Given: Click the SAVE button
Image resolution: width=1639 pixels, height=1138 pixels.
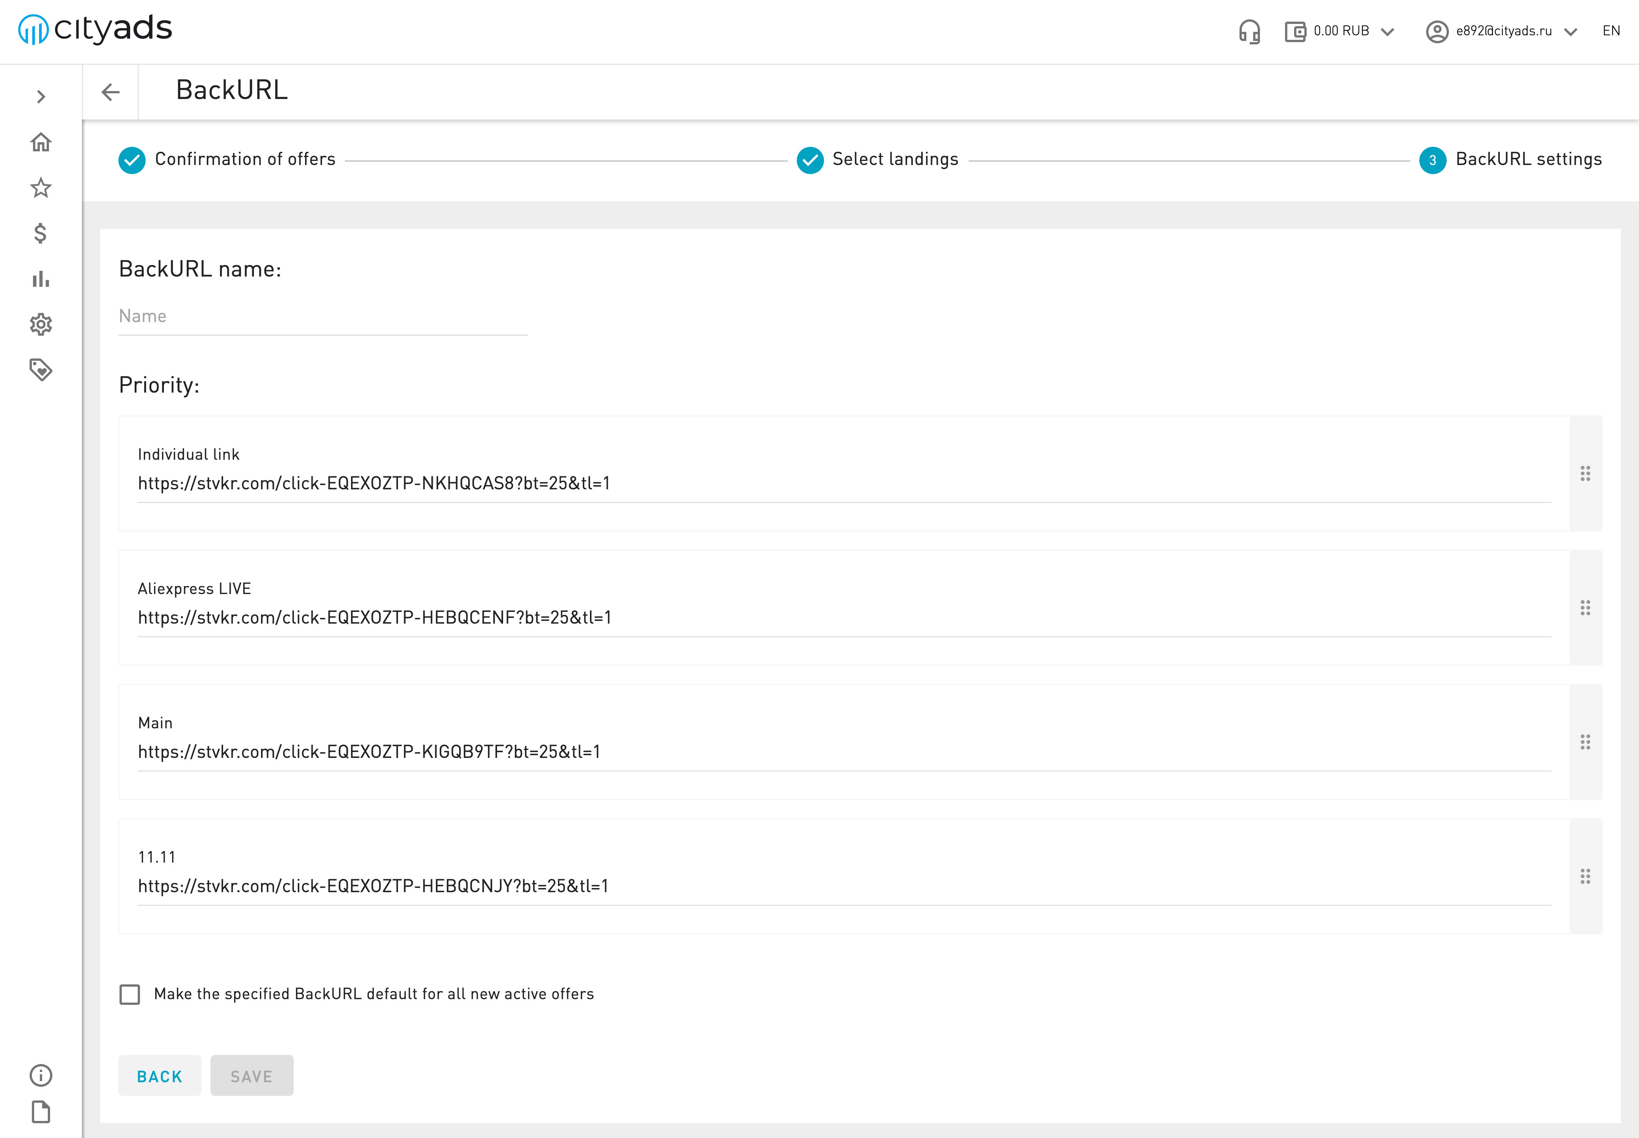Looking at the screenshot, I should pyautogui.click(x=252, y=1076).
